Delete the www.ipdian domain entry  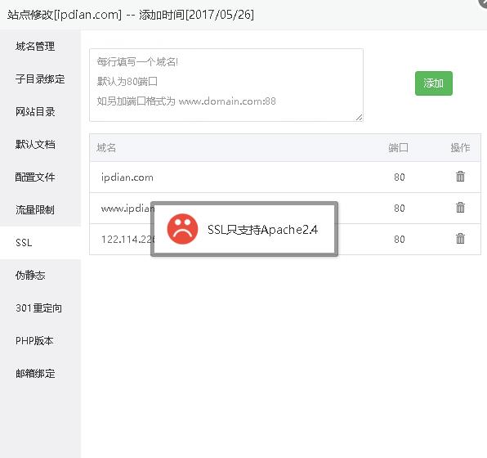coord(460,208)
